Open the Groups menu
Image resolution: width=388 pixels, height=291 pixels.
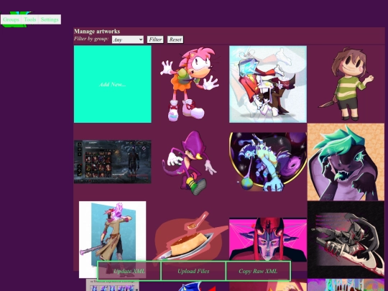coord(11,19)
